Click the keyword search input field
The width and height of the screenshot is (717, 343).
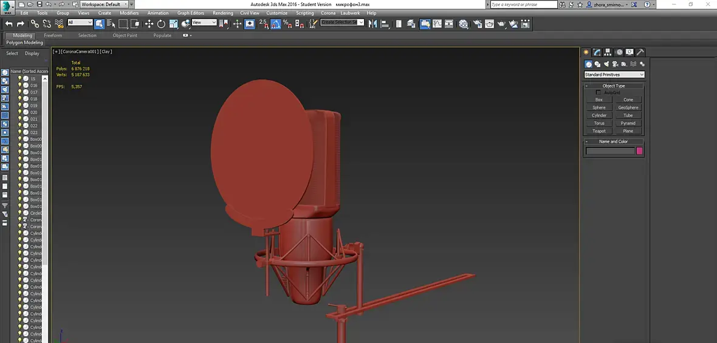[523, 4]
